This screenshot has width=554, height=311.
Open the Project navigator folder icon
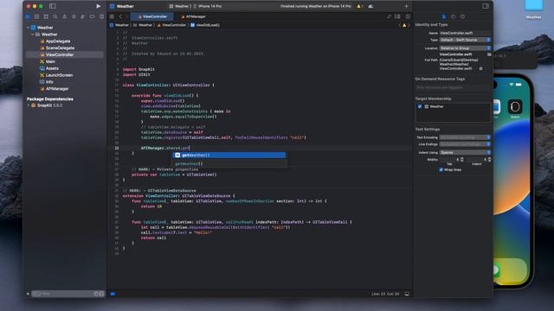tap(28, 16)
